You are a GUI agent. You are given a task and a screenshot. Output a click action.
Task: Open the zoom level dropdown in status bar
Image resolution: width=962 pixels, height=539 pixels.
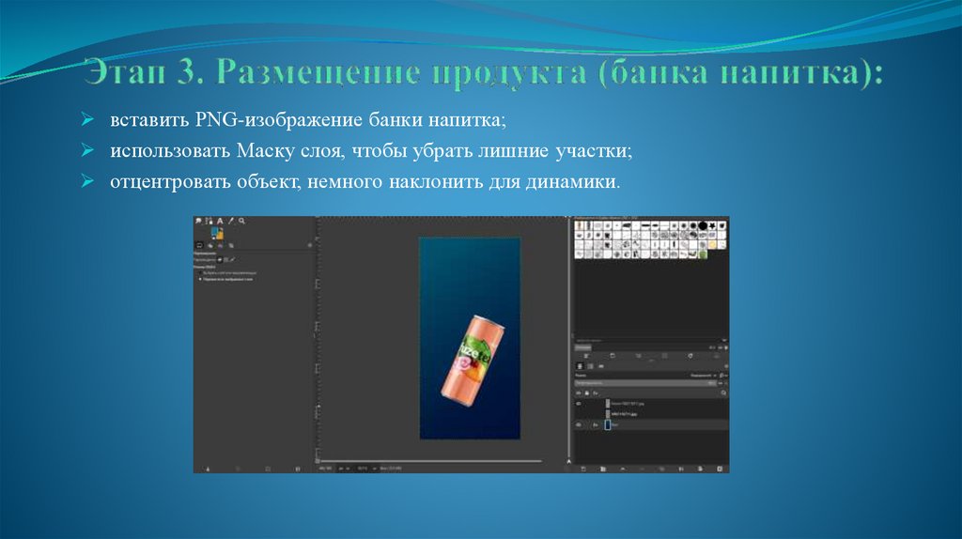367,469
